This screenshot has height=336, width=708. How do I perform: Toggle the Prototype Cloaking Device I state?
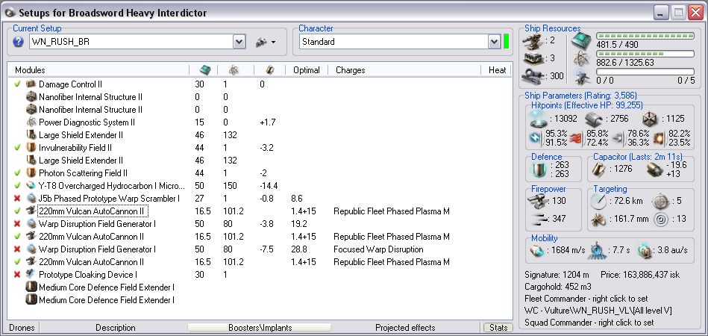(18, 274)
